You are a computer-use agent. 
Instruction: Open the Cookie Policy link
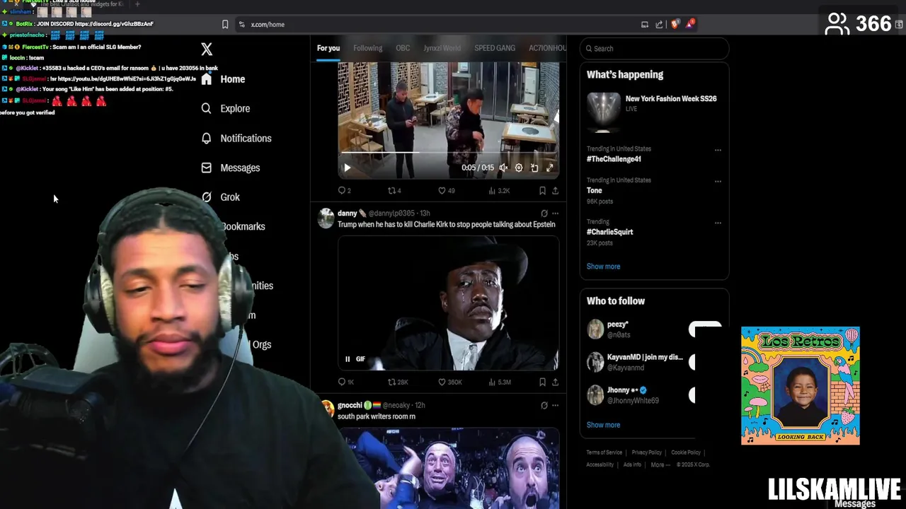pos(686,452)
